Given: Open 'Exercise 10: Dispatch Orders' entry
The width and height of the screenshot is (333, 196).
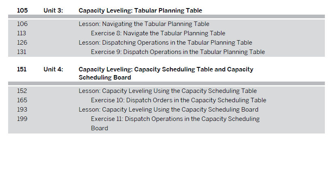Looking at the screenshot, I should point(178,100).
